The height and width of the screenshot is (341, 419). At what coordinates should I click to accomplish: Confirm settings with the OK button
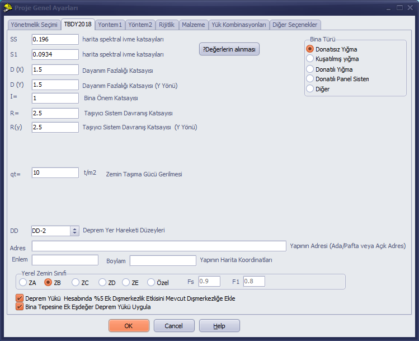tap(129, 326)
